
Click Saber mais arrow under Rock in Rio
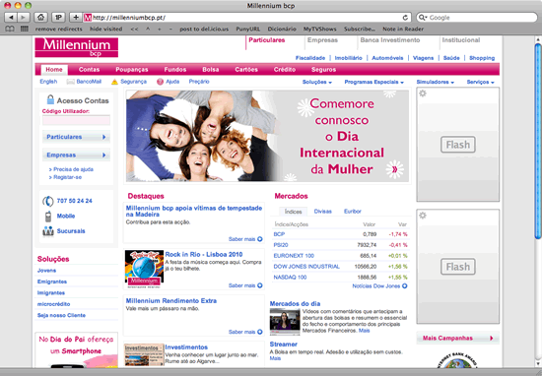point(260,285)
